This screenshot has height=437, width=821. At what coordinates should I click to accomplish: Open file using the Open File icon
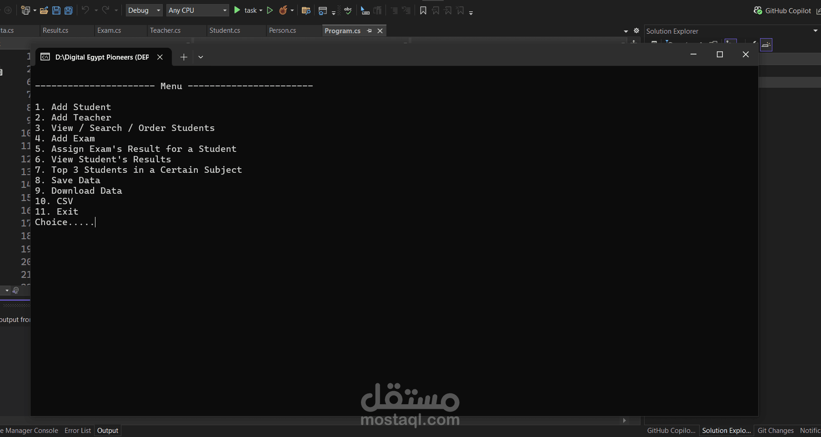point(44,10)
